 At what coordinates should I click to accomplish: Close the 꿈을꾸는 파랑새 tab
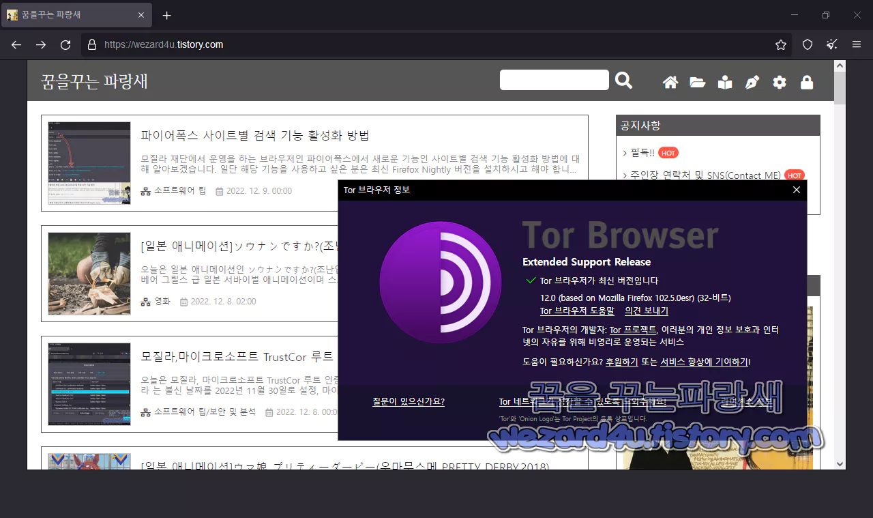point(141,15)
